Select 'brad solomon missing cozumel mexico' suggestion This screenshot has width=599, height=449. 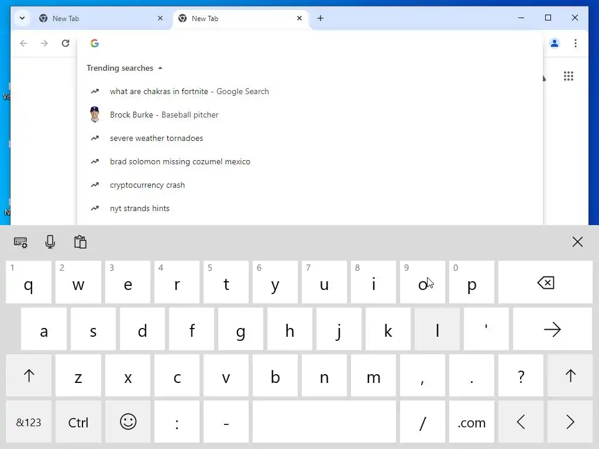[x=309, y=161]
